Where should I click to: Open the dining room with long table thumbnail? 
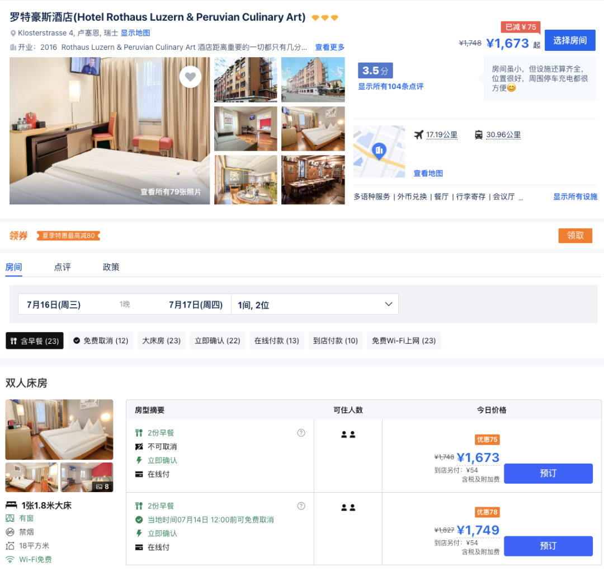[x=313, y=180]
